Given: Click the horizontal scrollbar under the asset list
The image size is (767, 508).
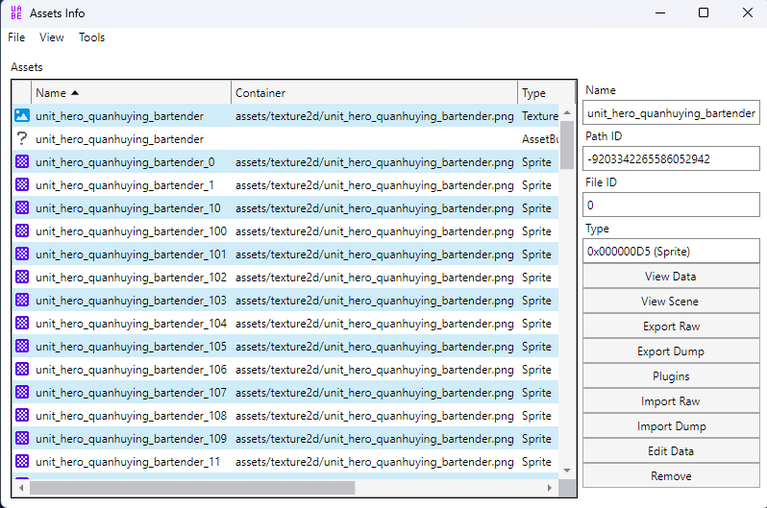Looking at the screenshot, I should pos(192,487).
